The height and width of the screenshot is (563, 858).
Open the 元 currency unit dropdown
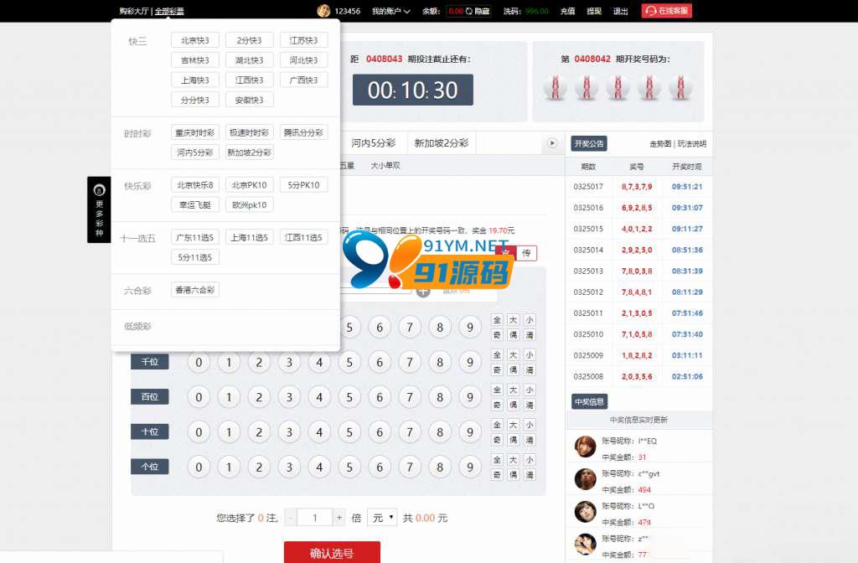click(x=382, y=518)
